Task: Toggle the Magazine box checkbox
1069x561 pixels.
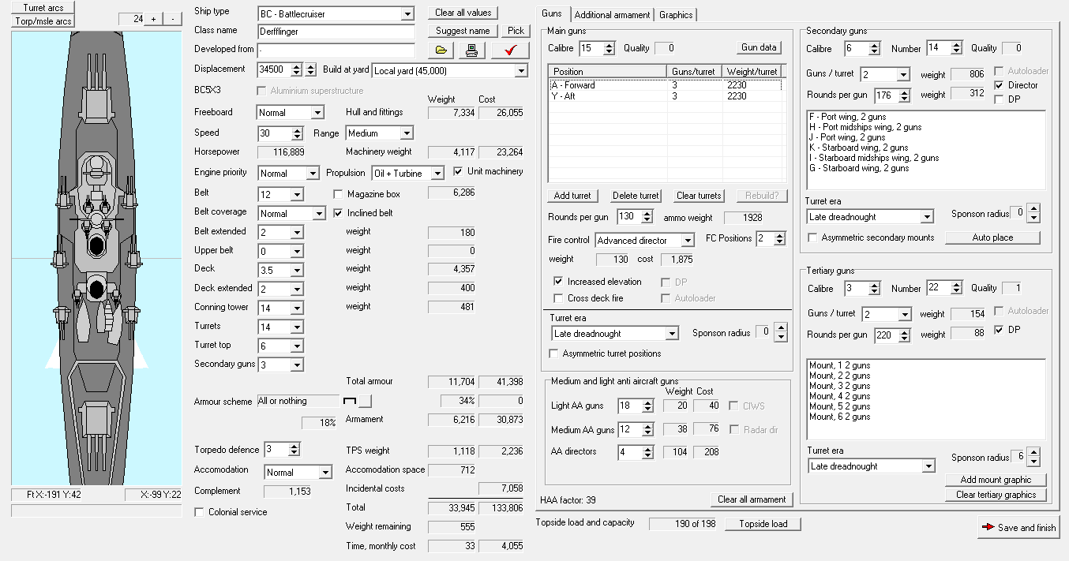Action: point(339,194)
